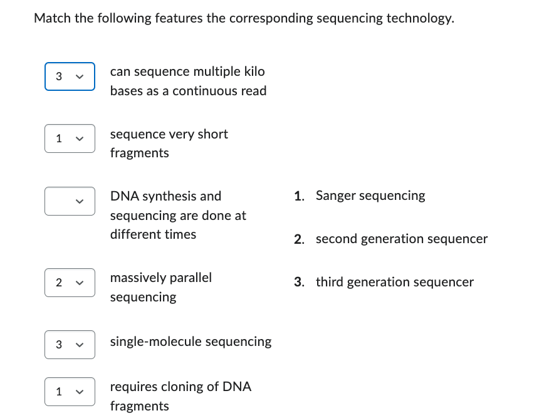
Task: Click chevron in the single-molecule sequencing dropdown
Action: (x=80, y=345)
